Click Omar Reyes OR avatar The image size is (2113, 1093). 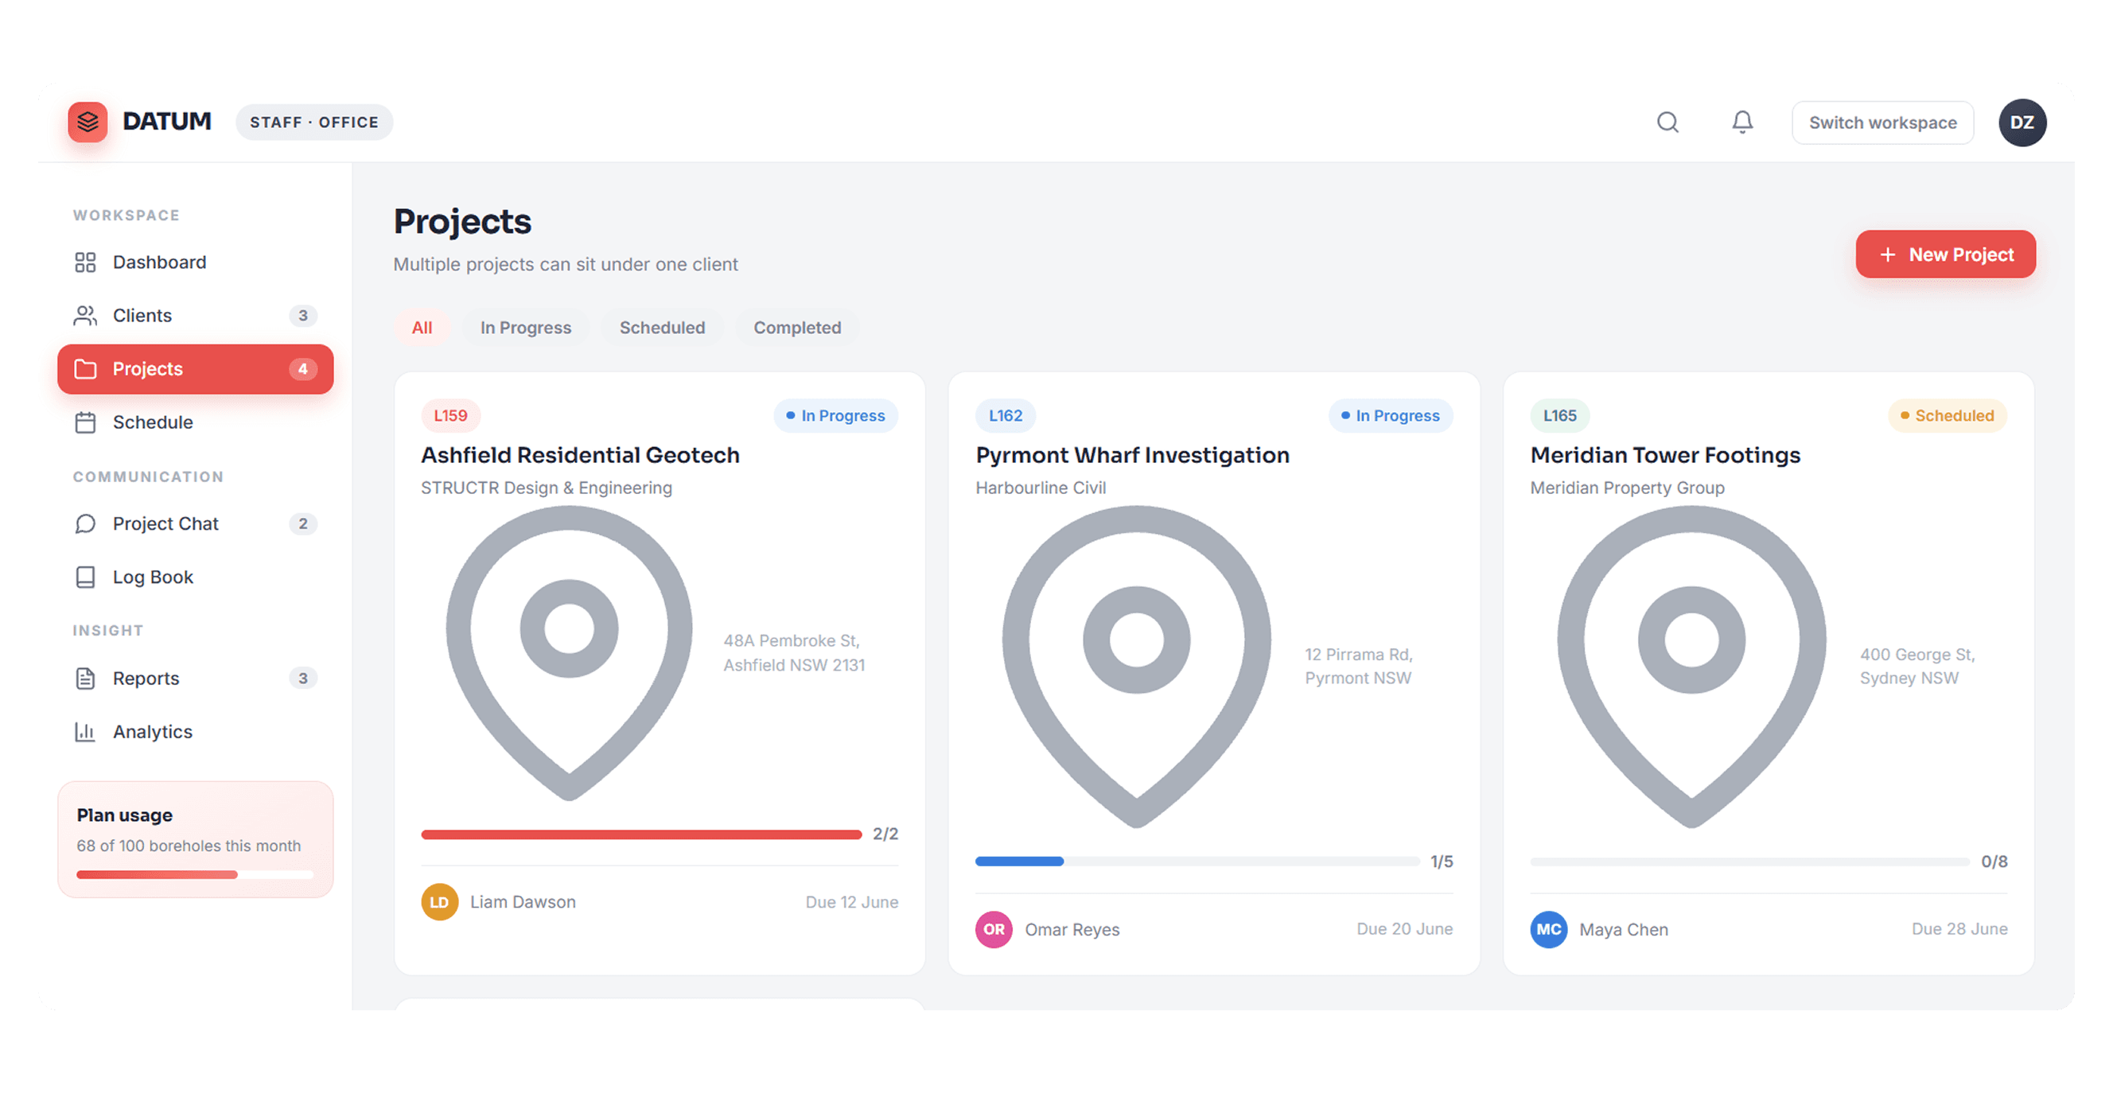pos(994,929)
